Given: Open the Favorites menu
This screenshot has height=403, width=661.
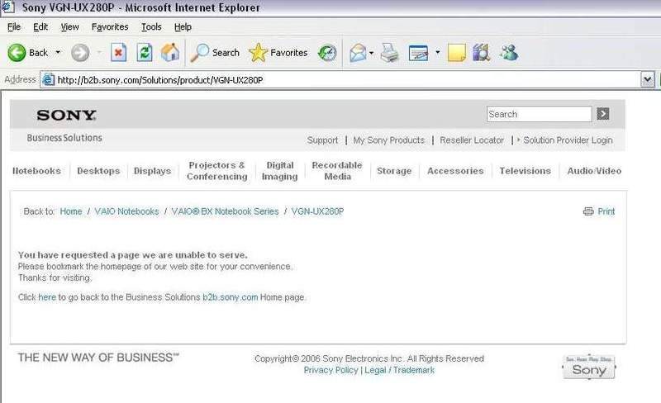Looking at the screenshot, I should click(x=110, y=27).
